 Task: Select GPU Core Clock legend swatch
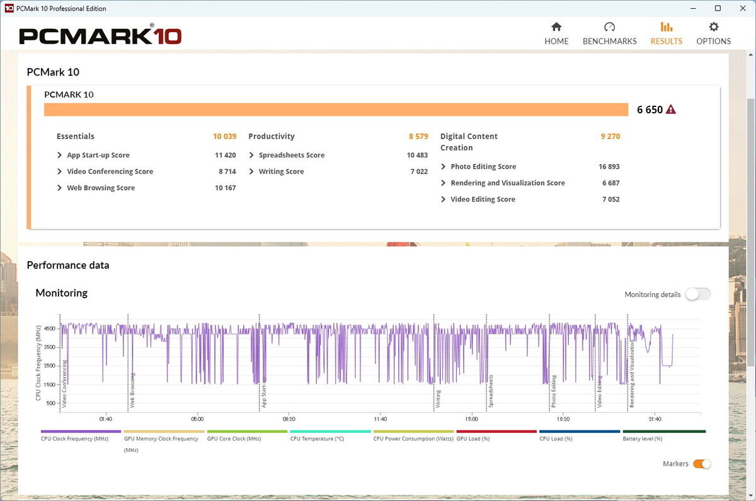(x=247, y=432)
